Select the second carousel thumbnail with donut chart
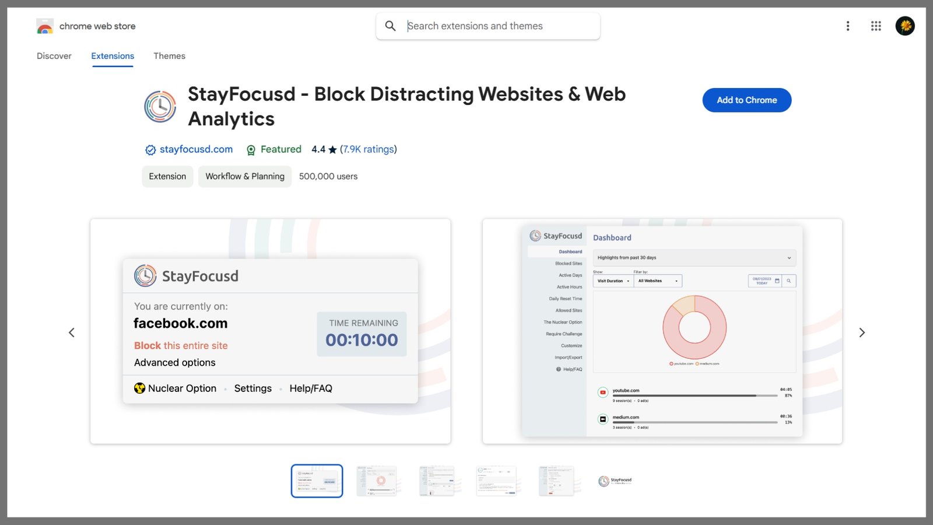This screenshot has height=525, width=933. tap(377, 481)
